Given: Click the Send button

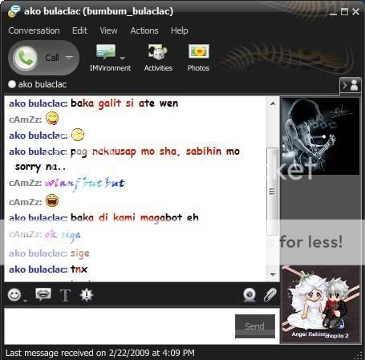Looking at the screenshot, I should coord(255,326).
